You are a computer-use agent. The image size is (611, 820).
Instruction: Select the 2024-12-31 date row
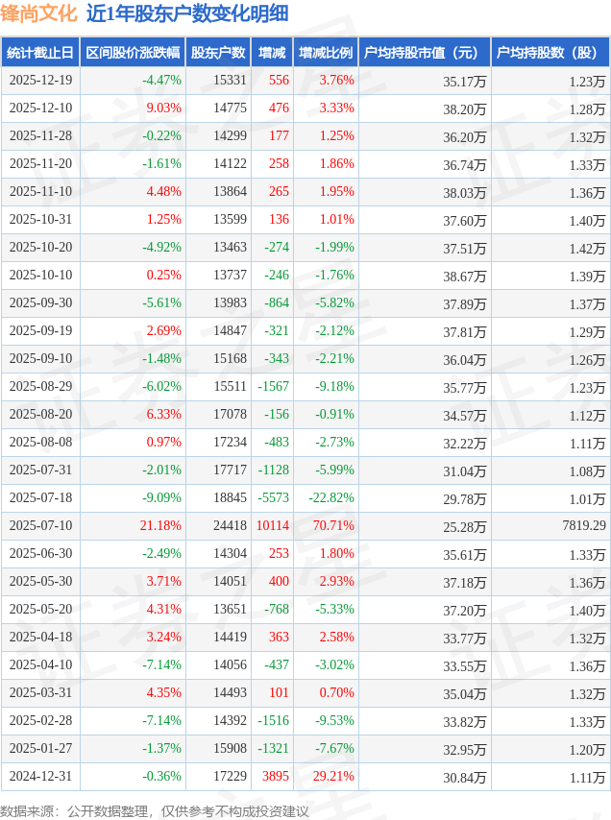40,776
